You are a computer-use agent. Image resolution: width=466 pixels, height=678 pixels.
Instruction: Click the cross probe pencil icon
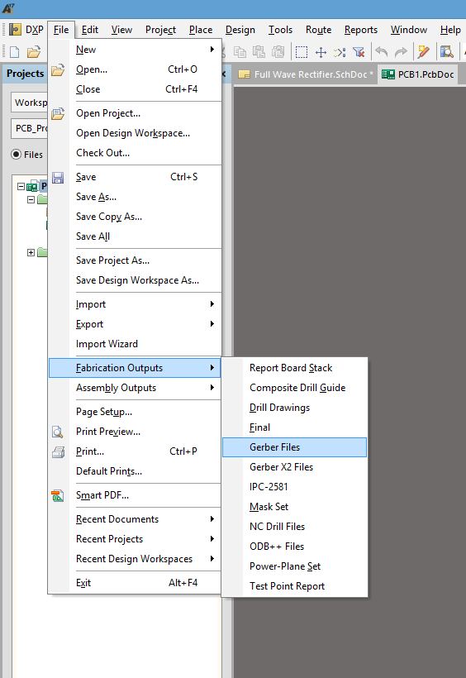[424, 52]
